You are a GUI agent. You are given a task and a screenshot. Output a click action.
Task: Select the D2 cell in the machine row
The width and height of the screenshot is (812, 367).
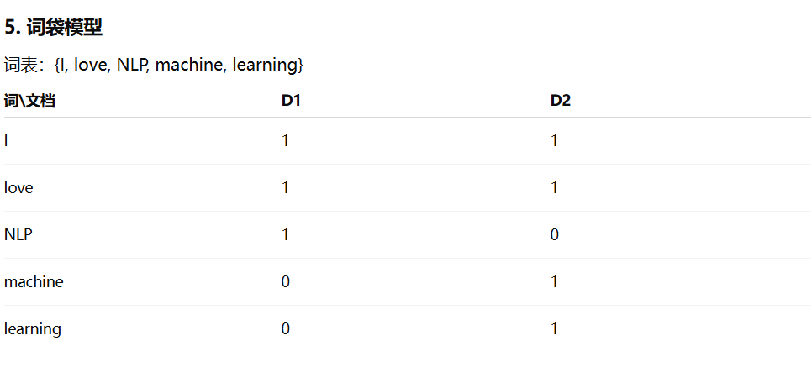click(555, 282)
